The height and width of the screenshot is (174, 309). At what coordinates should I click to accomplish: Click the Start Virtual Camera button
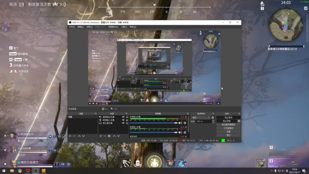(x=228, y=125)
